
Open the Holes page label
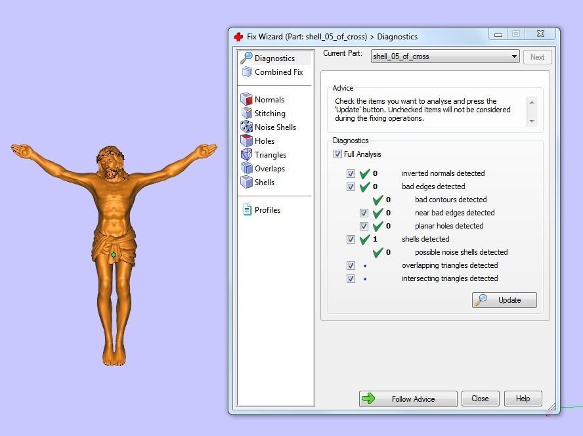[265, 141]
